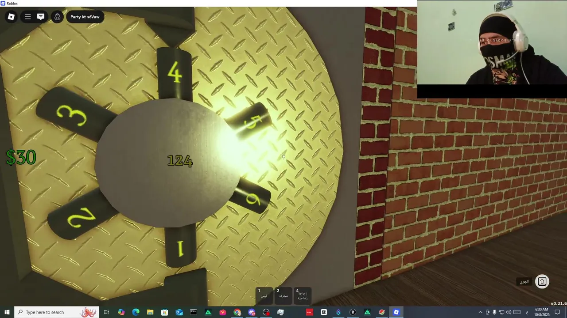Viewport: 567px width, 318px height.
Task: Open the Roblox logo menu
Action: [11, 17]
